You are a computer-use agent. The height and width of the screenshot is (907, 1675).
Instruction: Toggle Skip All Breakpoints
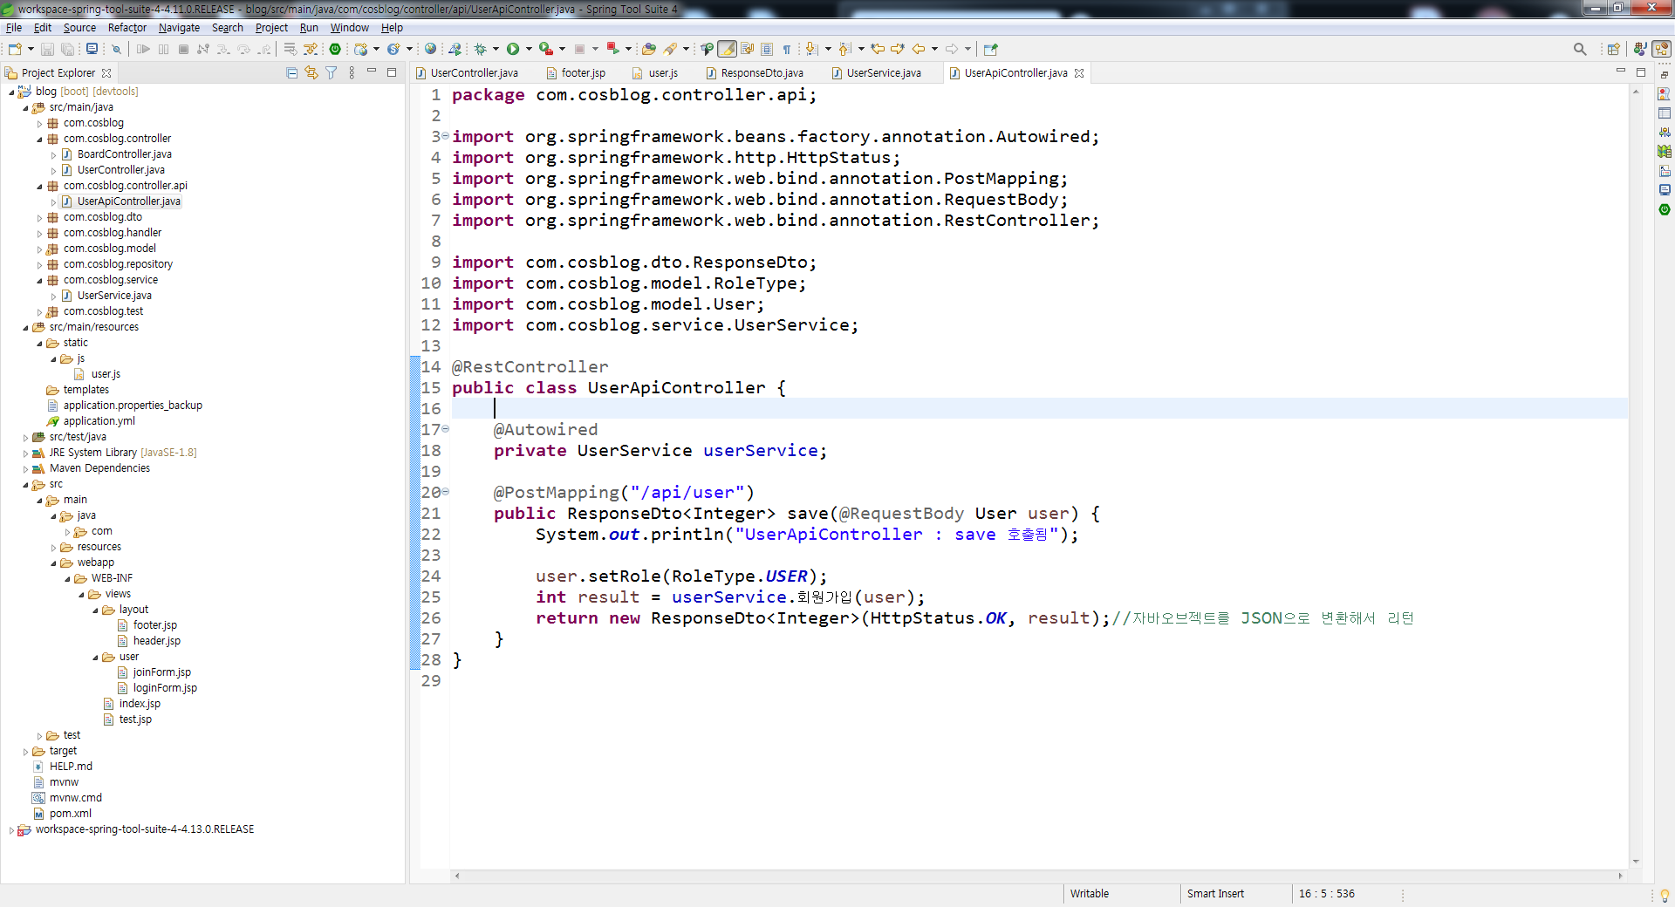point(116,49)
